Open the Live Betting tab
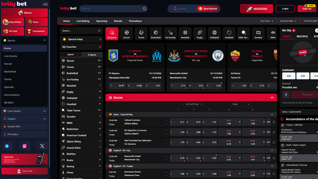 [x=83, y=21]
